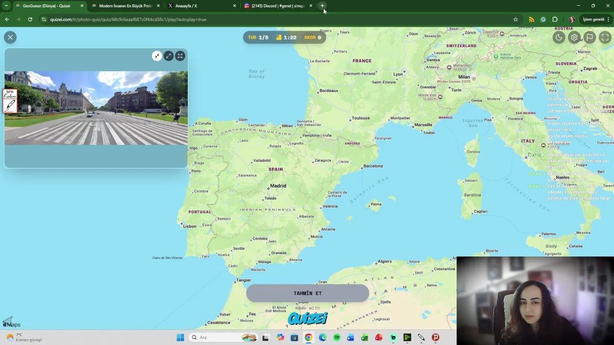Viewport: 614px width, 345px height.
Task: Expand the street photo panel
Action: 168,56
